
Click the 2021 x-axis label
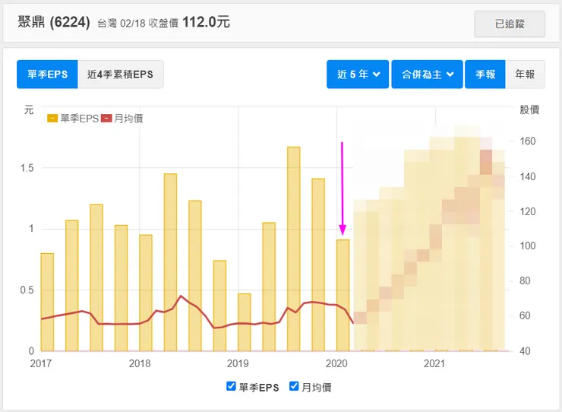click(434, 363)
